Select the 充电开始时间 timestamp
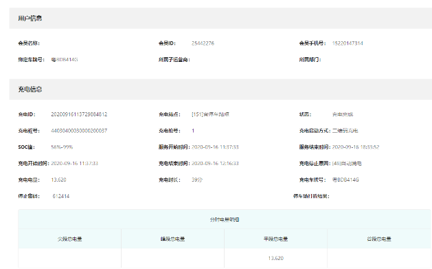 coord(74,163)
